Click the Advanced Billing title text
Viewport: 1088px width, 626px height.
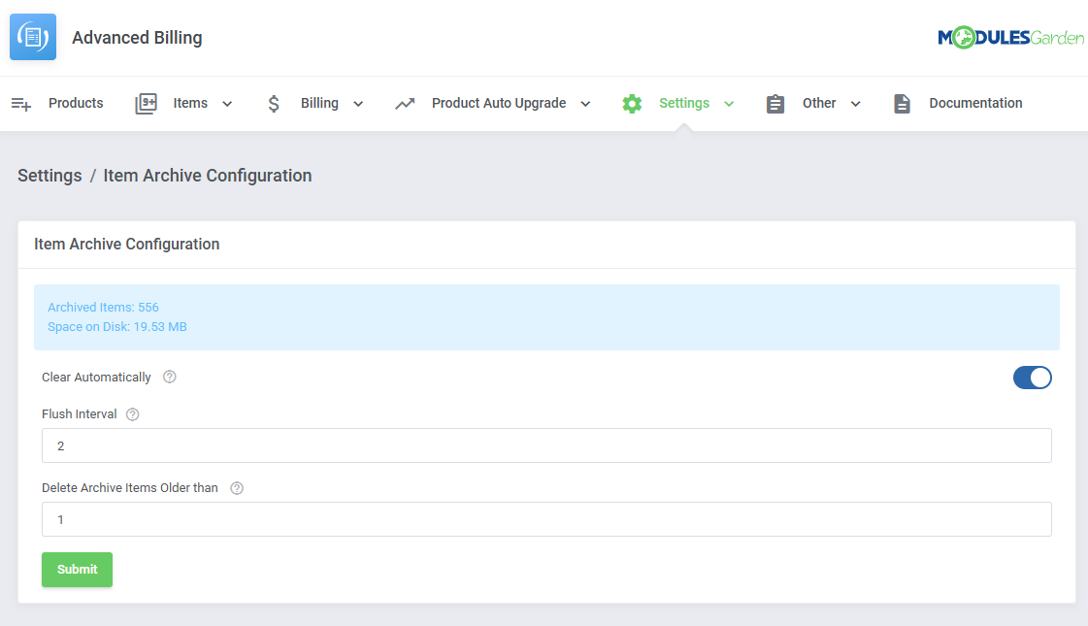tap(138, 38)
